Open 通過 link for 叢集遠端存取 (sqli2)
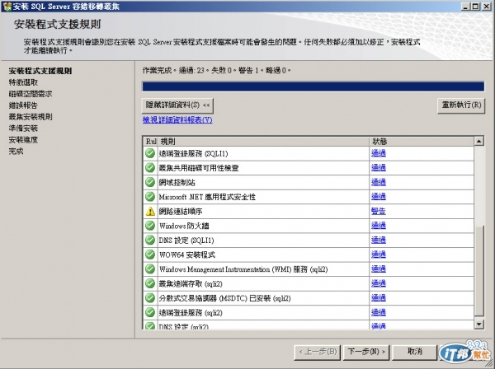Image resolution: width=495 pixels, height=369 pixels. [x=379, y=283]
